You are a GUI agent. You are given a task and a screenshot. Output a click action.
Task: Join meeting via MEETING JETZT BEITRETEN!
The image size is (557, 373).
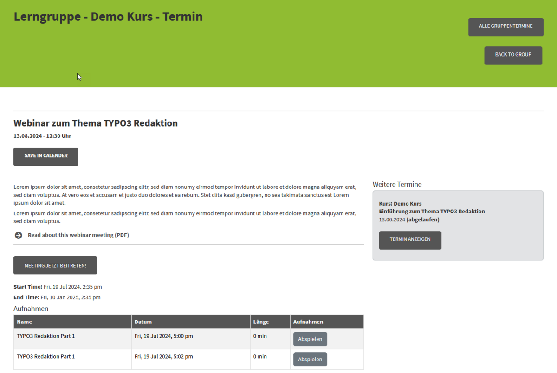(x=55, y=265)
